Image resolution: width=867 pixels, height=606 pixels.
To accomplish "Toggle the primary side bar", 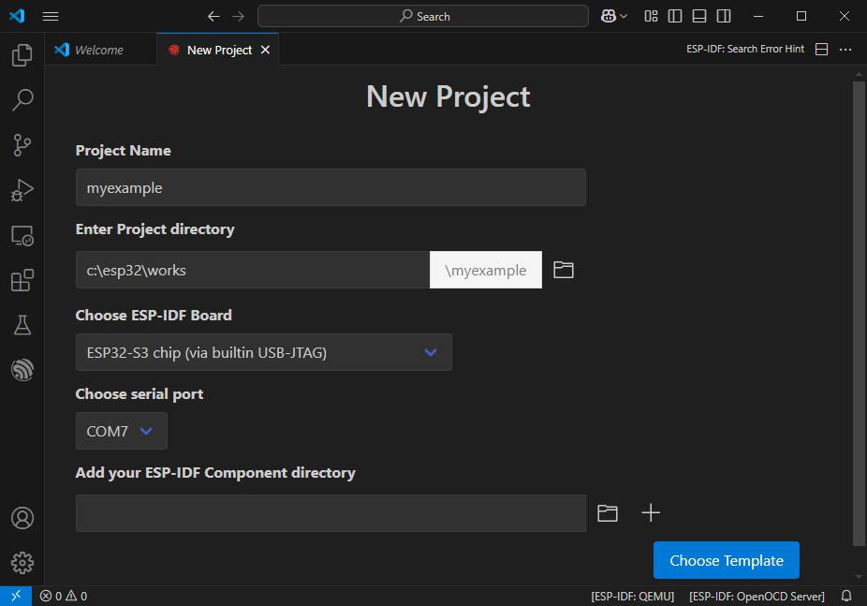I will [x=674, y=16].
